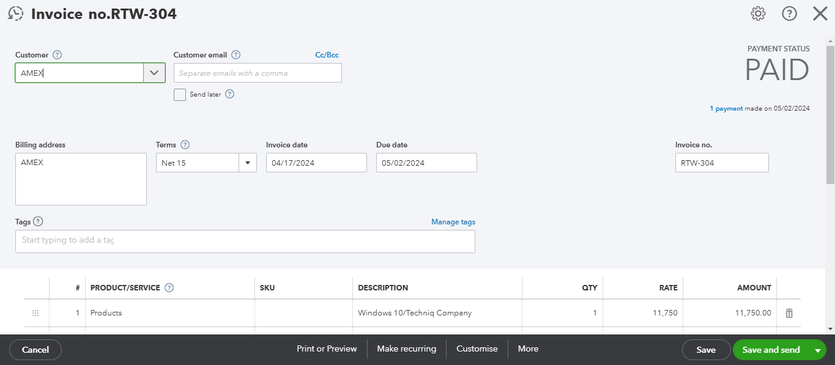Open the help question mark icon

click(x=789, y=13)
